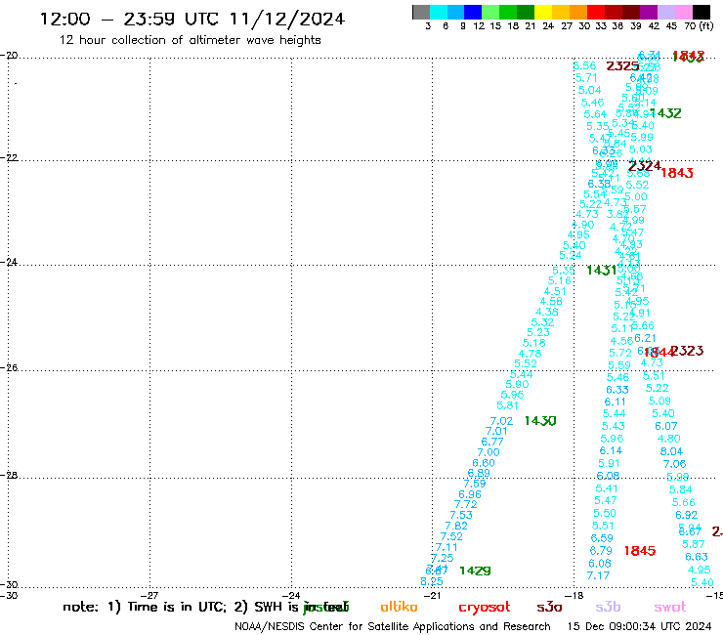Click the longitude axis label '-27'
The height and width of the screenshot is (635, 723).
tap(149, 595)
